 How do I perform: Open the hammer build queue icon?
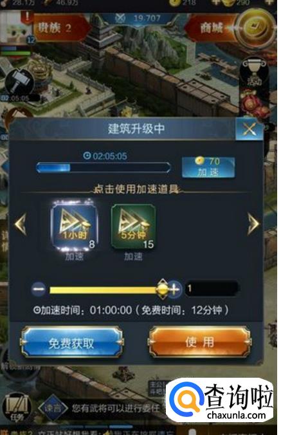[19, 82]
